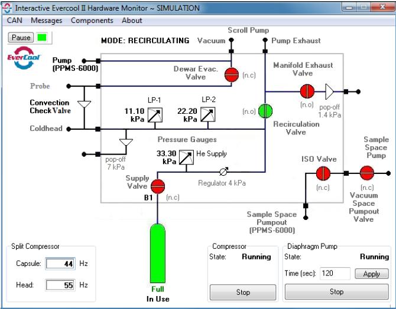
Task: Stop the Diaphragm Pump
Action: coord(337,292)
